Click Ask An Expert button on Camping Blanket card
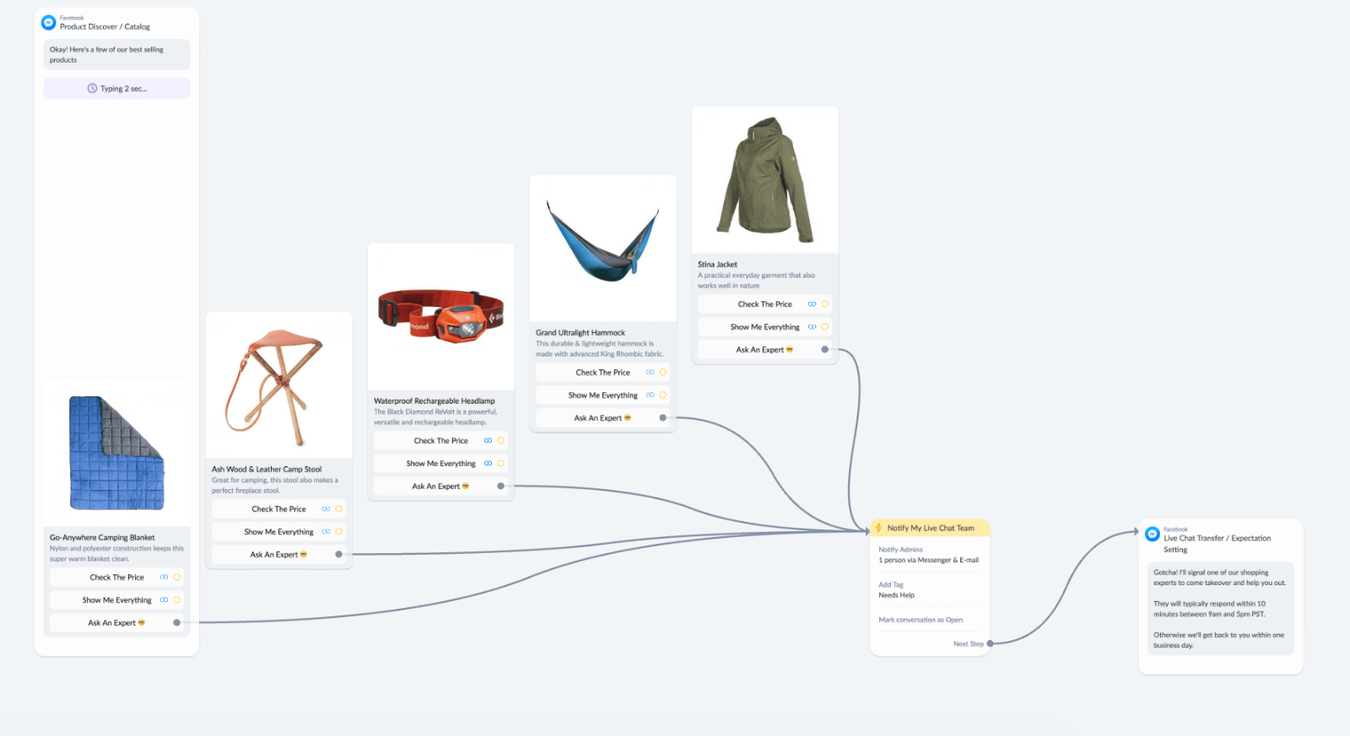1350x736 pixels. tap(116, 623)
